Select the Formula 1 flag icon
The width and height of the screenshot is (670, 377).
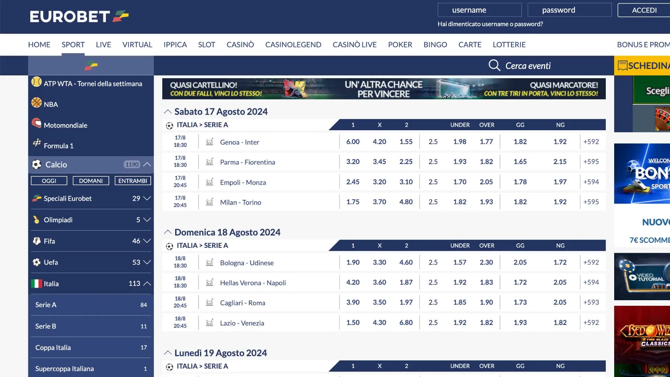(x=37, y=143)
